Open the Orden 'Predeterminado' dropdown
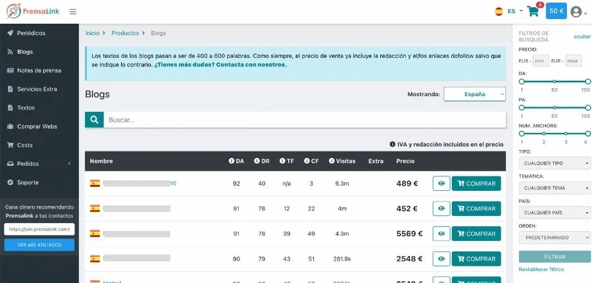The image size is (592, 283). click(x=554, y=237)
